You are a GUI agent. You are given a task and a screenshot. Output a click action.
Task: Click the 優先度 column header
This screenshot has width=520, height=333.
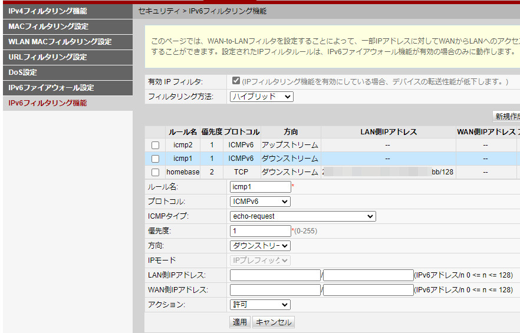(x=212, y=132)
